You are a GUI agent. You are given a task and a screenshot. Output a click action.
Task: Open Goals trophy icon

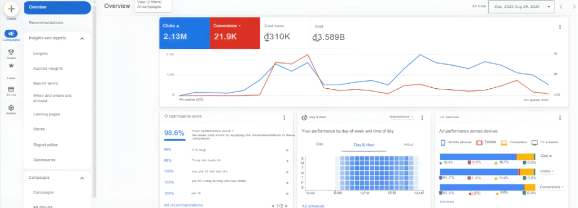coord(11,52)
